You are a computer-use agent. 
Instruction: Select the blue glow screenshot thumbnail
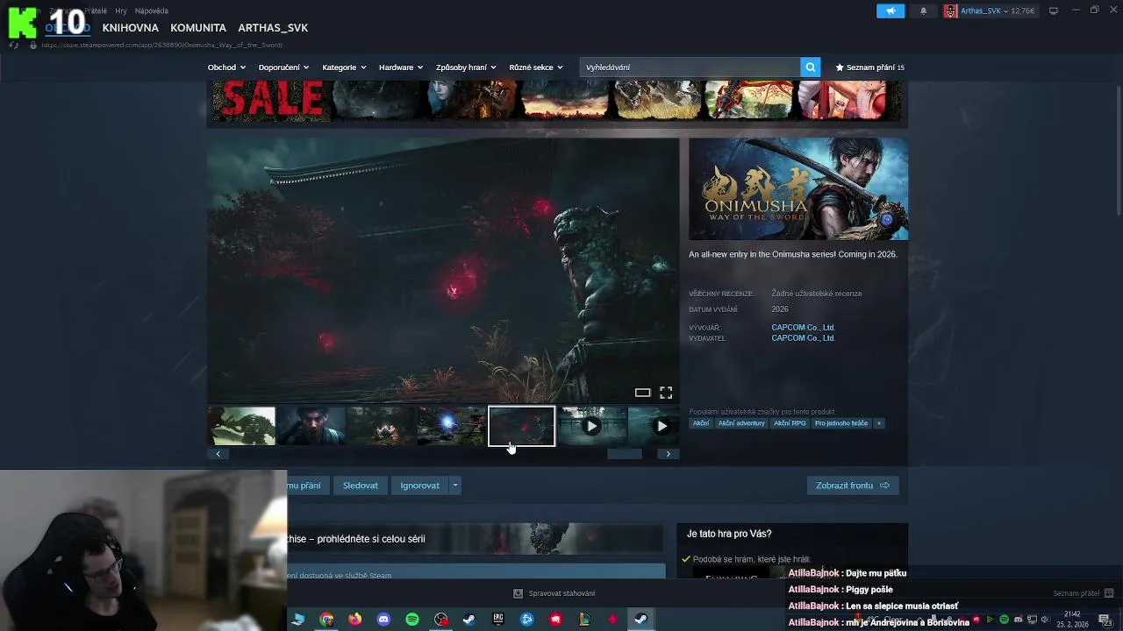pyautogui.click(x=452, y=427)
